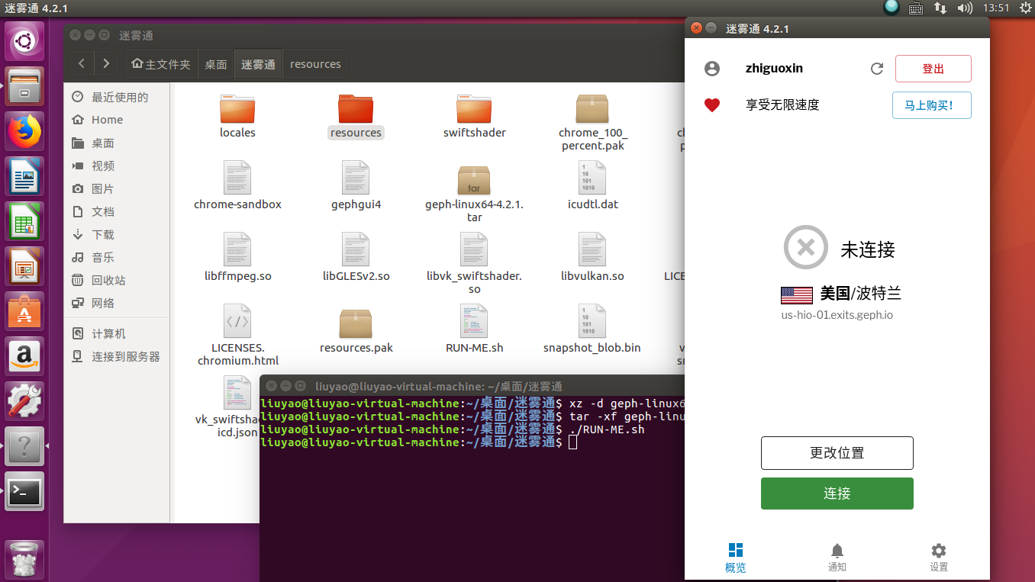Click the Terminal icon in the launcher
Viewport: 1035px width, 582px height.
(x=25, y=492)
